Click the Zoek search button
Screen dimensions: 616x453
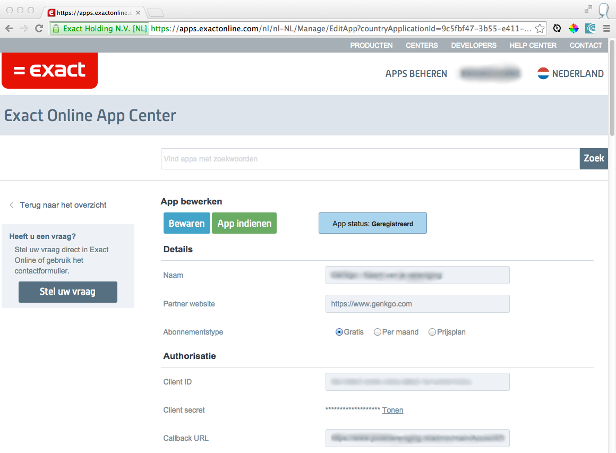click(x=594, y=159)
